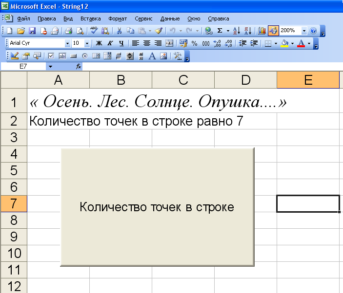The height and width of the screenshot is (293, 343).
Task: Sort ascending A to Я
Action: 237,31
